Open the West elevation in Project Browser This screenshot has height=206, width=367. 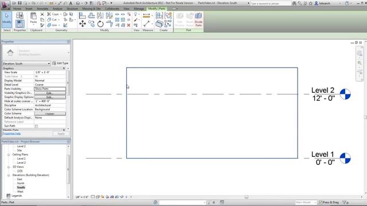point(21,192)
